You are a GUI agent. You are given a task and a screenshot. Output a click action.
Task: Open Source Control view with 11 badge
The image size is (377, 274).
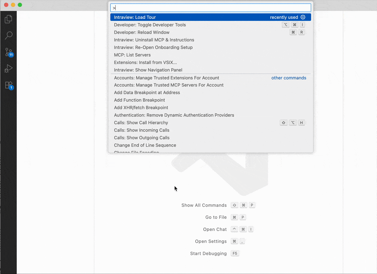[x=9, y=52]
